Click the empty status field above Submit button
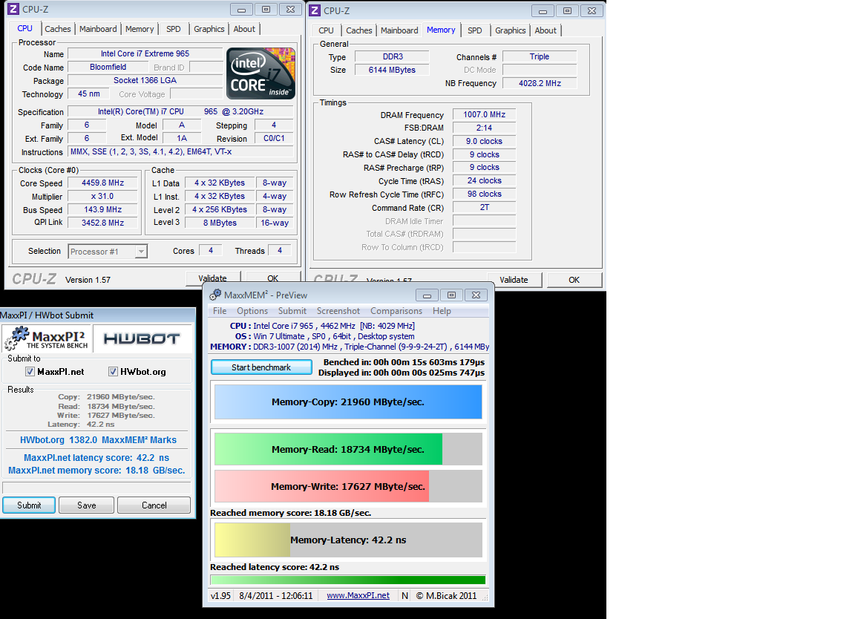The image size is (855, 619). (x=96, y=488)
